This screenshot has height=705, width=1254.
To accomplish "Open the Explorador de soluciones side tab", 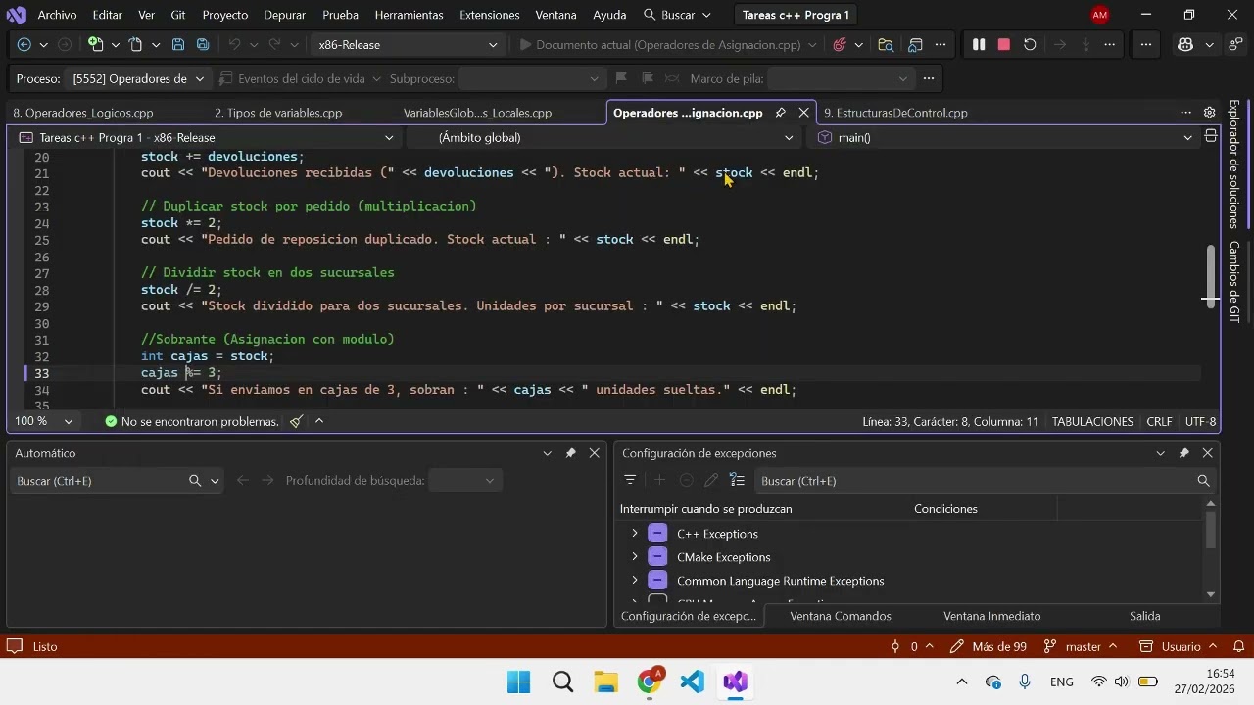I will [1233, 164].
